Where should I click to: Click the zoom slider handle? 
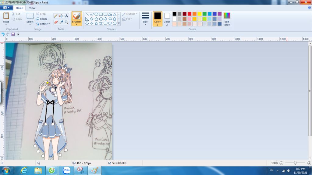coord(295,163)
